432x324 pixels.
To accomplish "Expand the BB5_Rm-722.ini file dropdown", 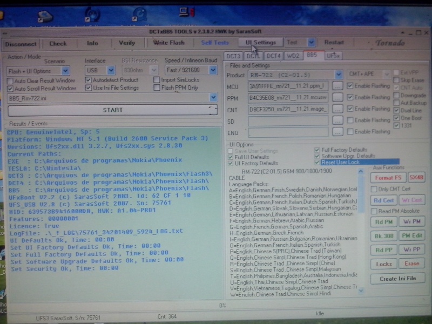I will [213, 97].
